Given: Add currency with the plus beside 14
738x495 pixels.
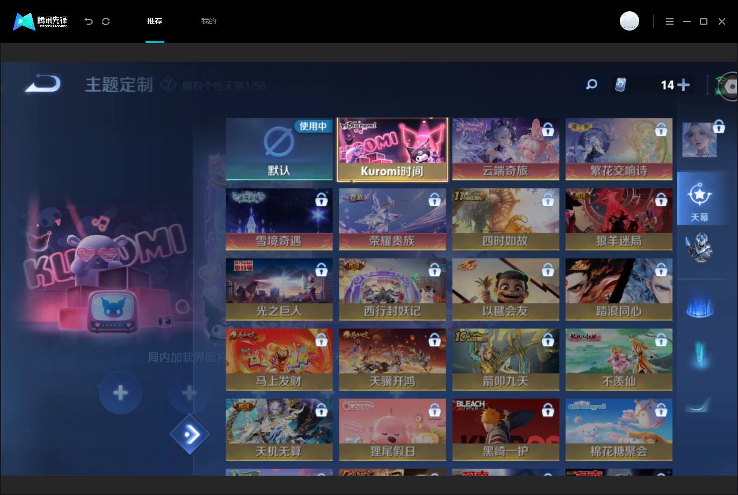Looking at the screenshot, I should tap(684, 85).
